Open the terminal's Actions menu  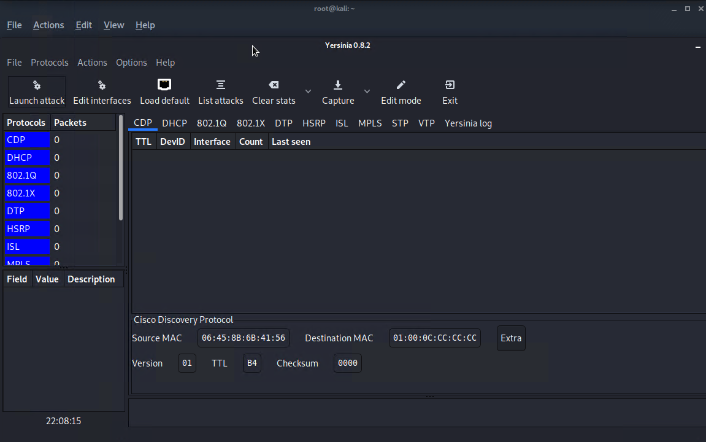coord(48,25)
